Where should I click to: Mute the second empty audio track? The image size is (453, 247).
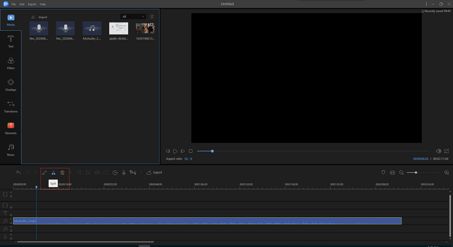[x=11, y=227]
